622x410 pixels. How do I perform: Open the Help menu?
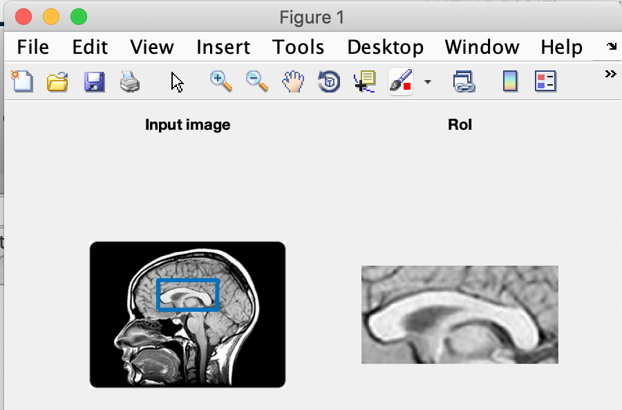click(x=561, y=47)
